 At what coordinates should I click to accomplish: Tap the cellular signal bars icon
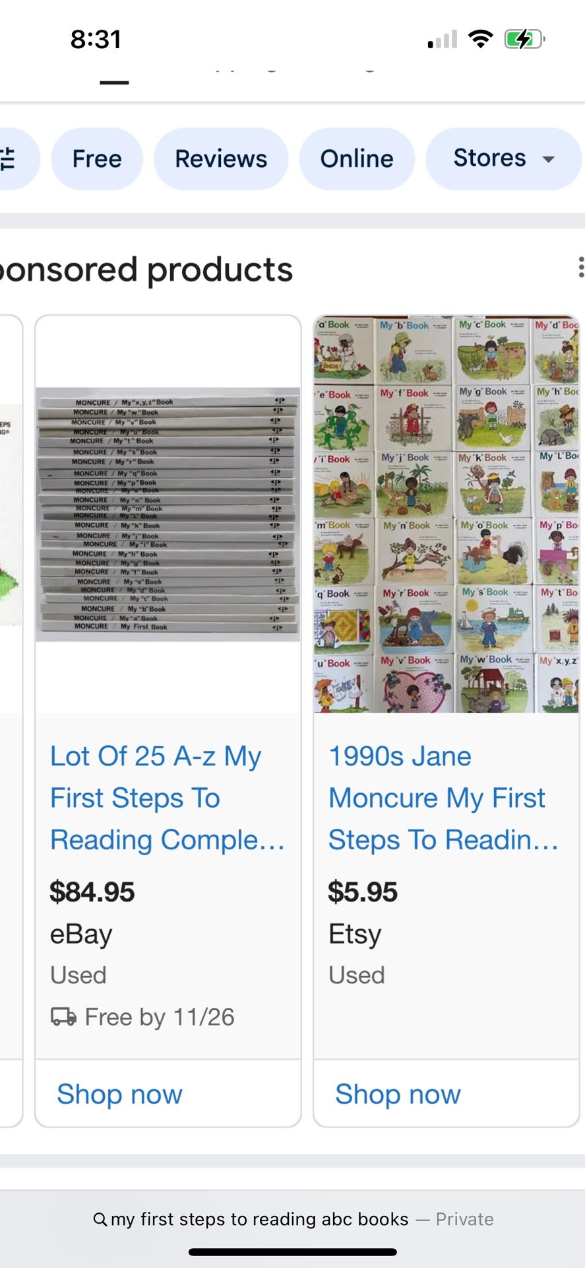[441, 39]
